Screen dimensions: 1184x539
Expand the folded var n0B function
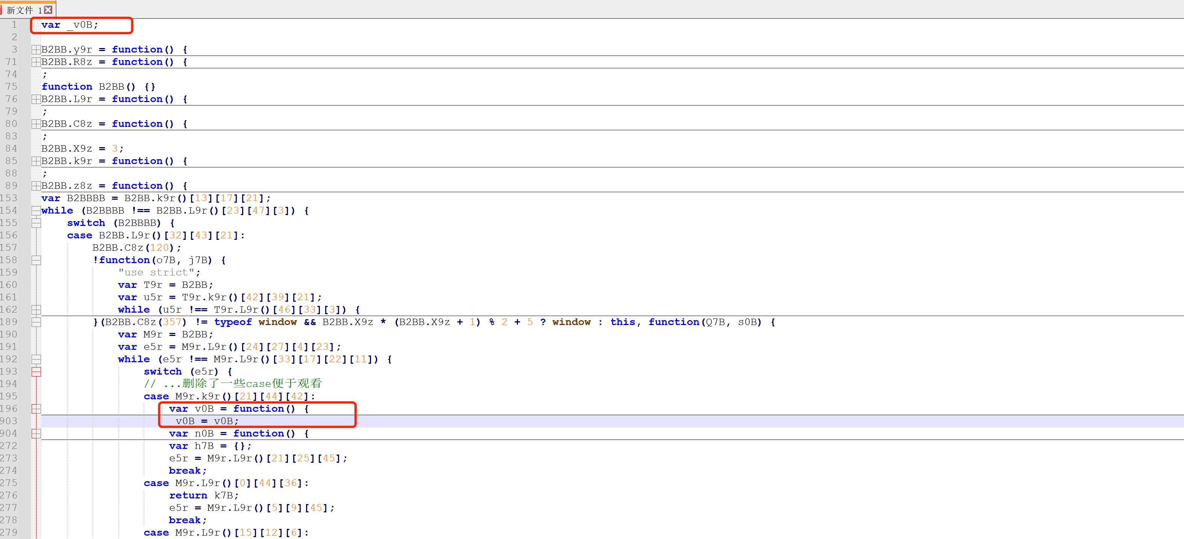click(36, 434)
